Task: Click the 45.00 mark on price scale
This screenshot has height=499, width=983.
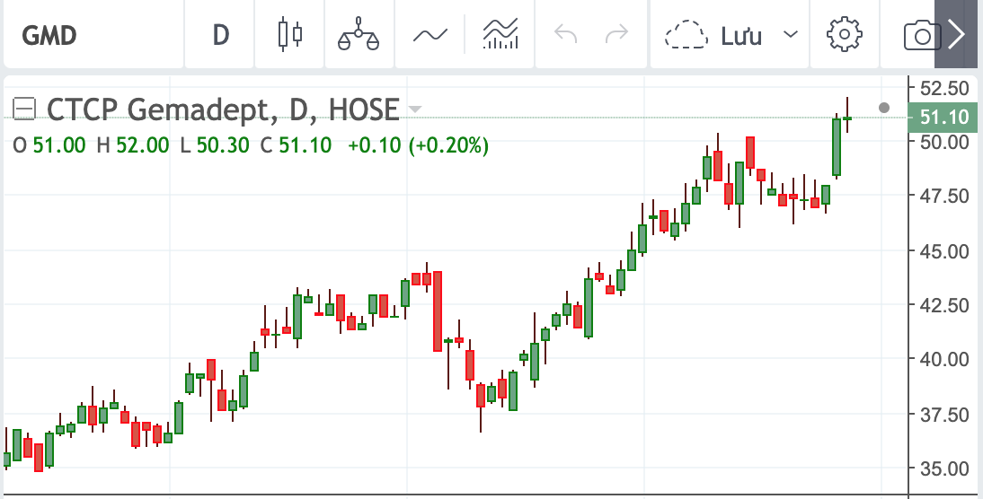Action: pos(943,250)
